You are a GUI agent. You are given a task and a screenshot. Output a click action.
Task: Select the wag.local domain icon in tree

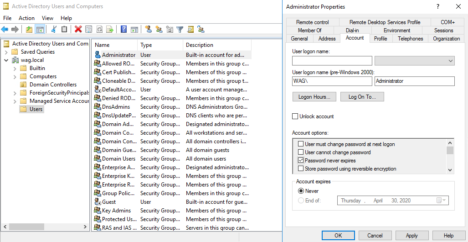coord(15,60)
